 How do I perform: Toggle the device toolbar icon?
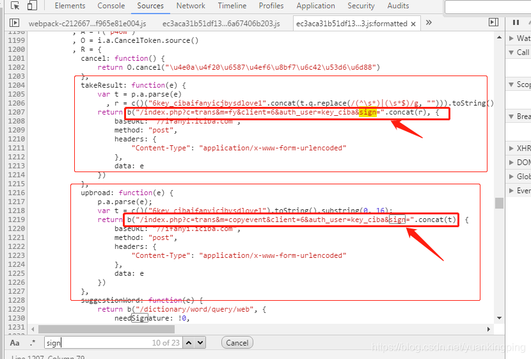coord(32,5)
